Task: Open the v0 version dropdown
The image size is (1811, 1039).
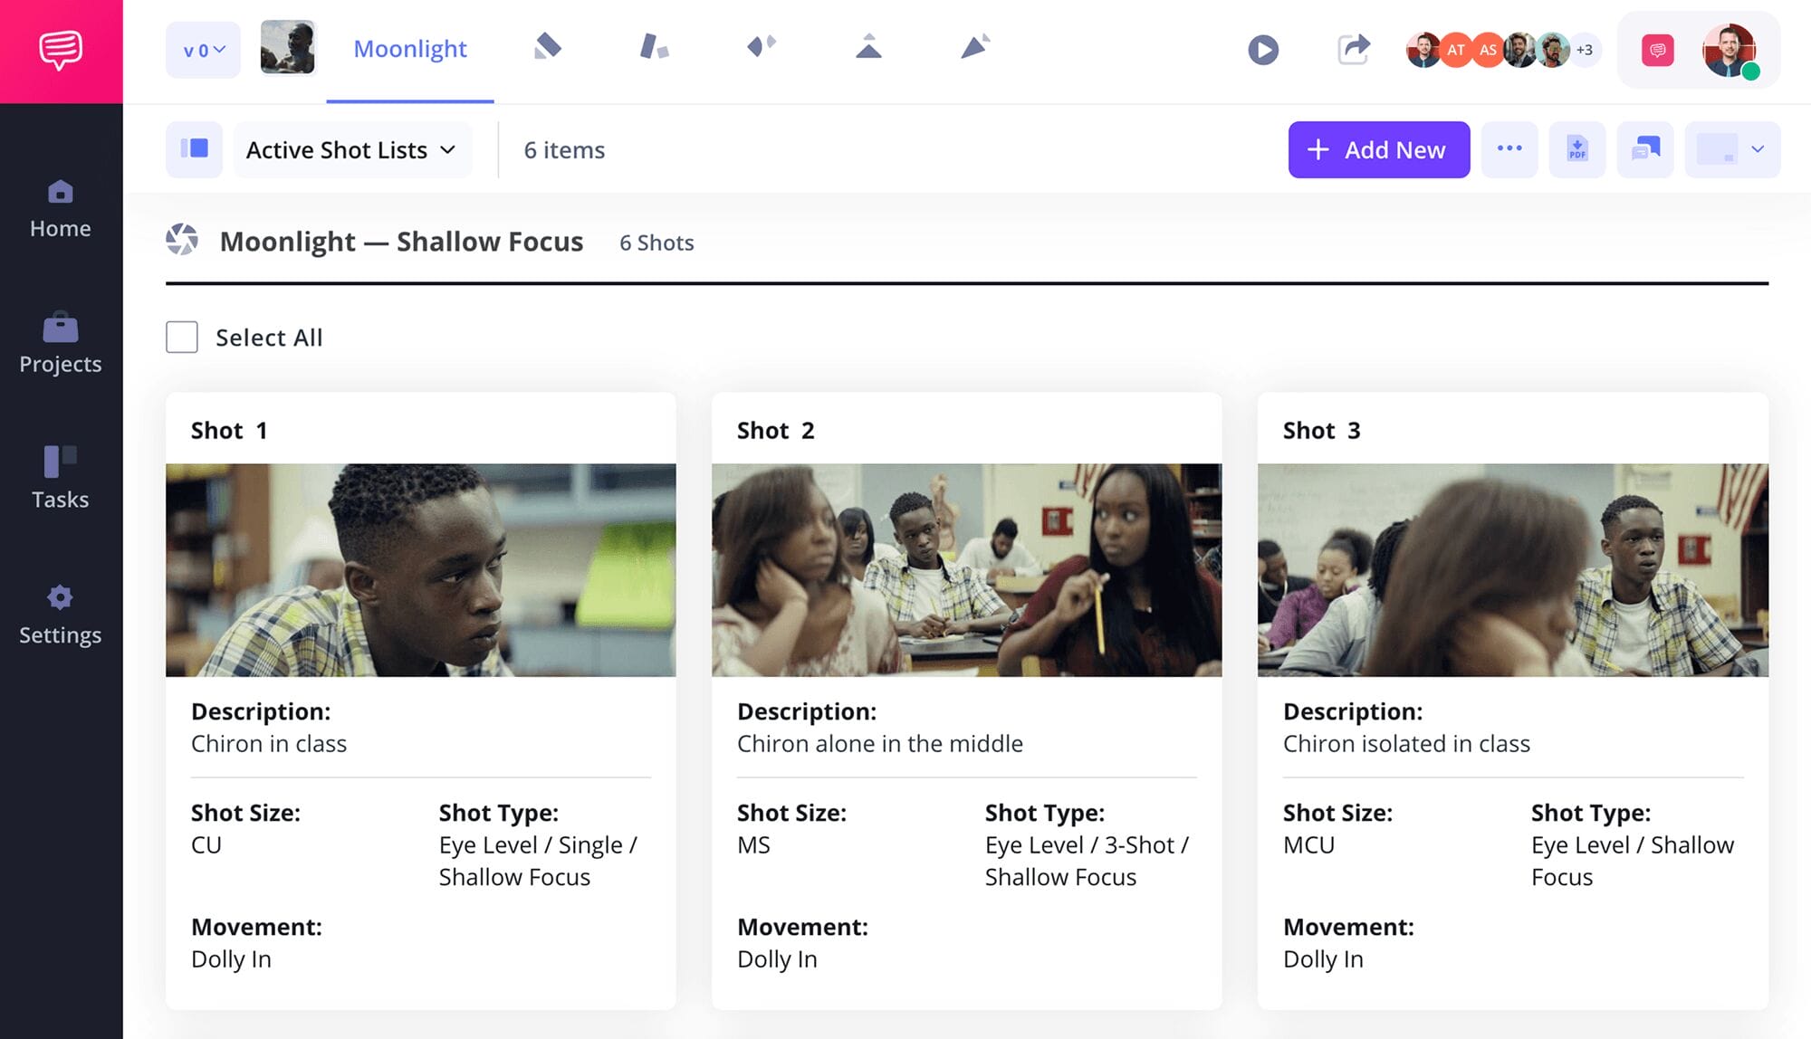Action: [204, 50]
